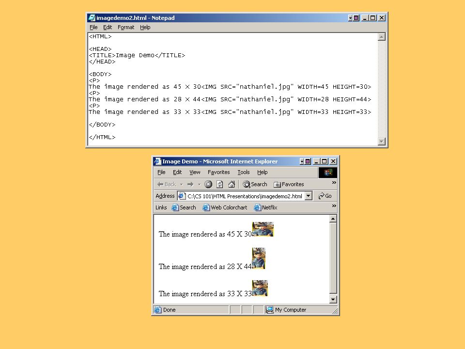Open Internet Explorer's Edit menu
465x349 pixels.
177,172
